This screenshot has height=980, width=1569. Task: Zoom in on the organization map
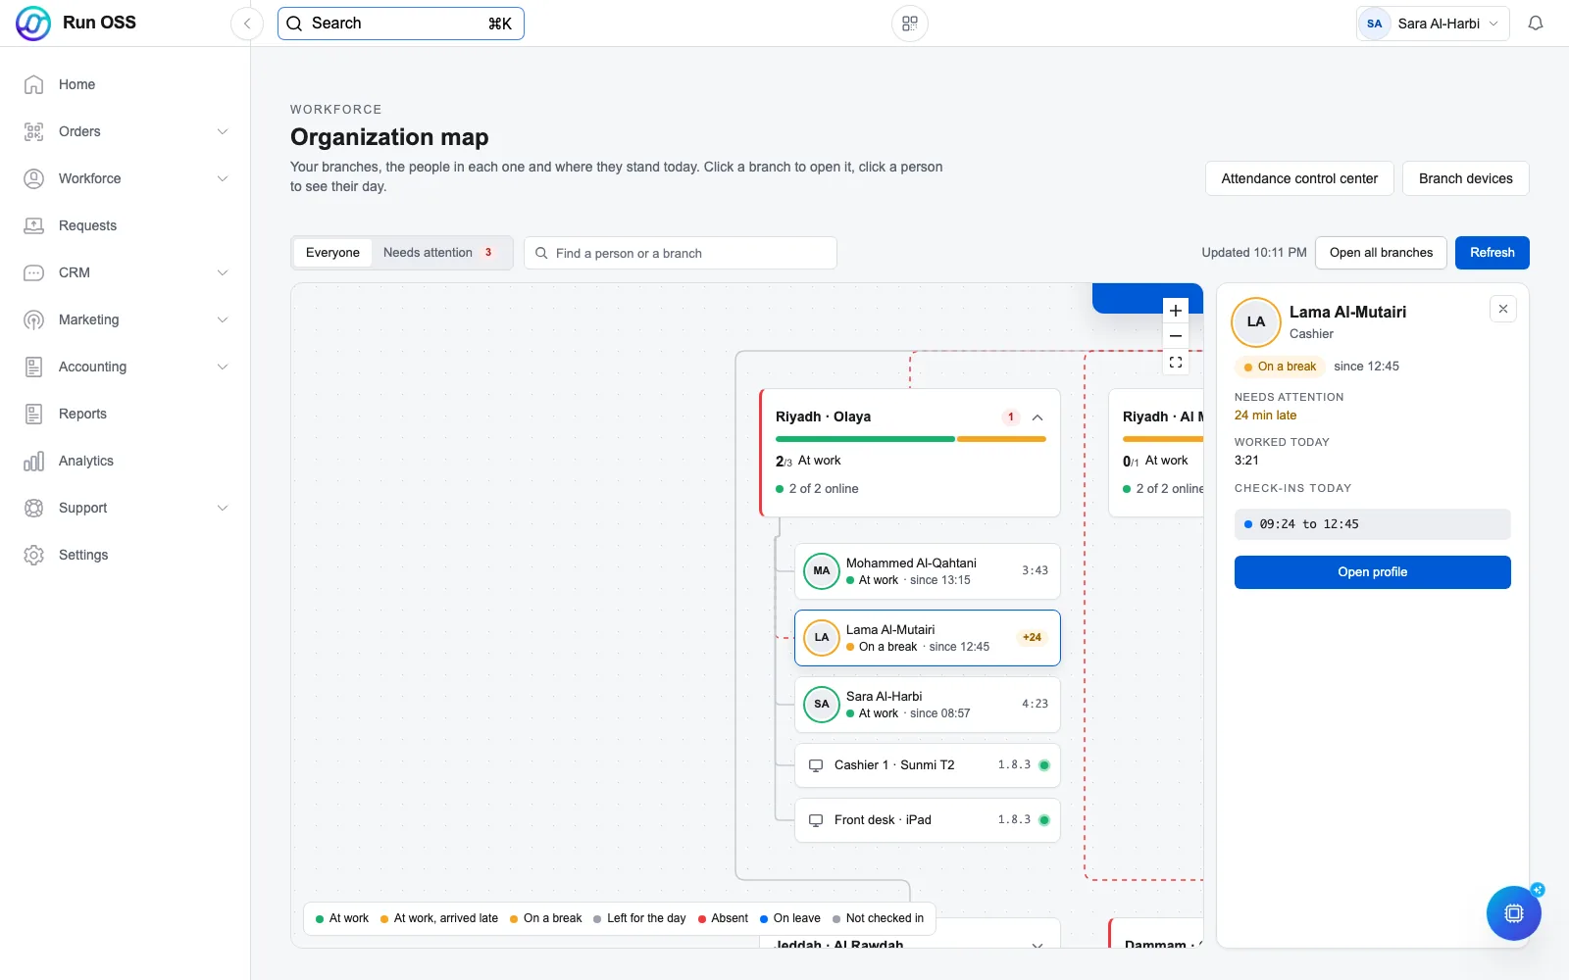(1175, 311)
